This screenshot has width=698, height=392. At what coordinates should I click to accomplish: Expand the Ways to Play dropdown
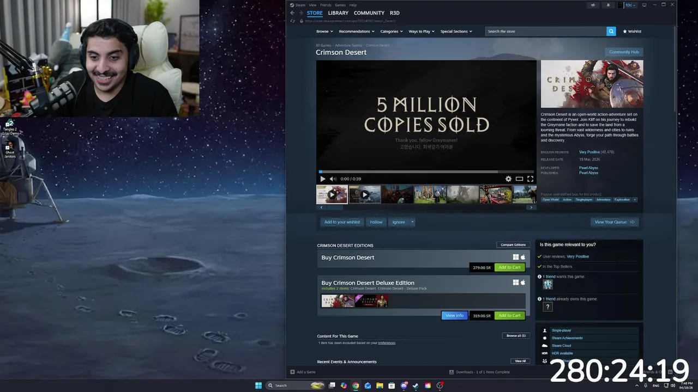coord(422,32)
